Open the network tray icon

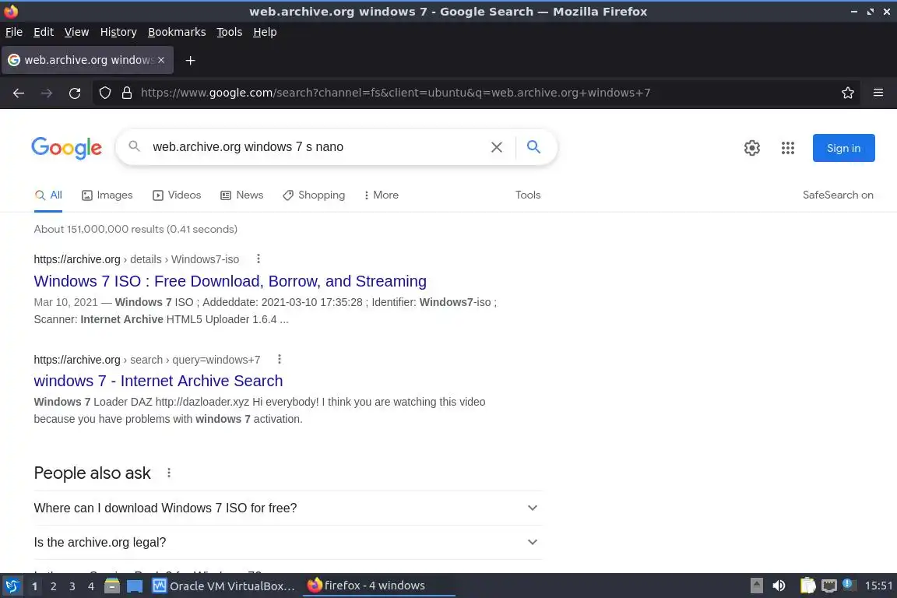click(829, 586)
